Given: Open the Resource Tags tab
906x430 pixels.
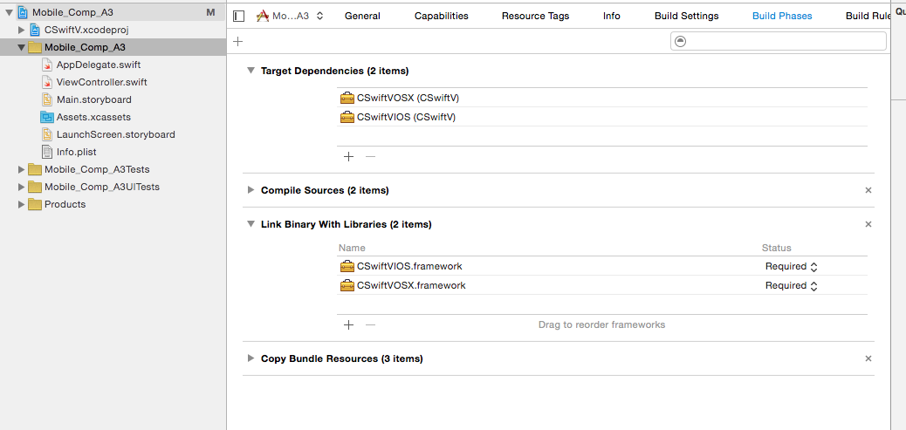Looking at the screenshot, I should point(535,17).
